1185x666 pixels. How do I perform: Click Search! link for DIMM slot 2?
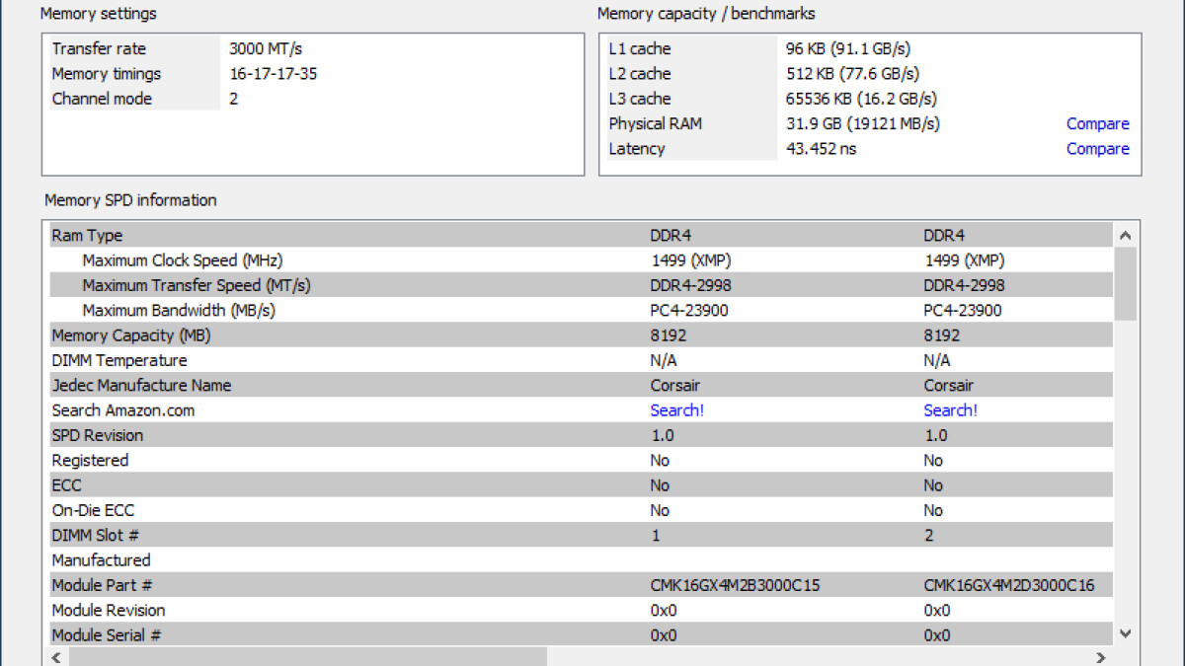click(x=950, y=410)
